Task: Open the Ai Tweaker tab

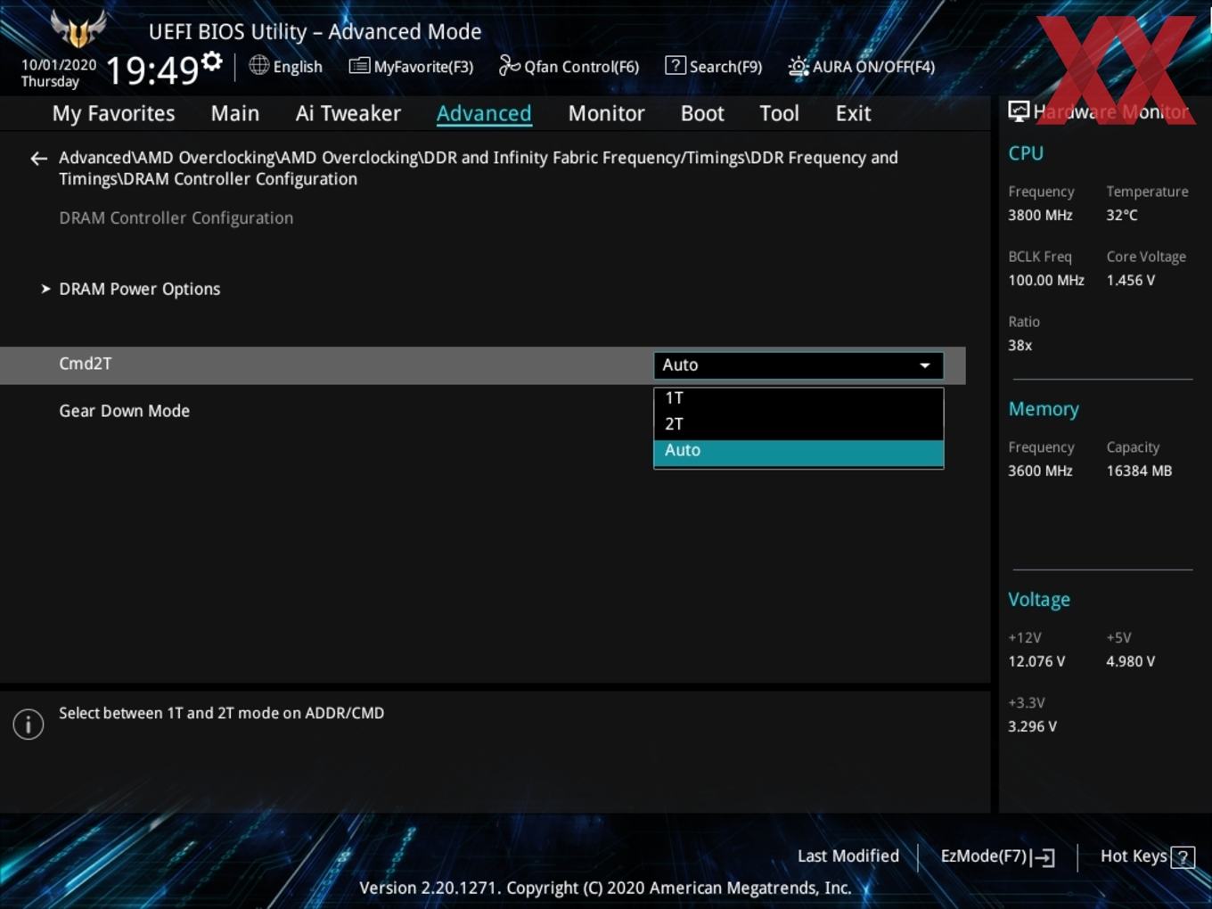Action: [348, 113]
